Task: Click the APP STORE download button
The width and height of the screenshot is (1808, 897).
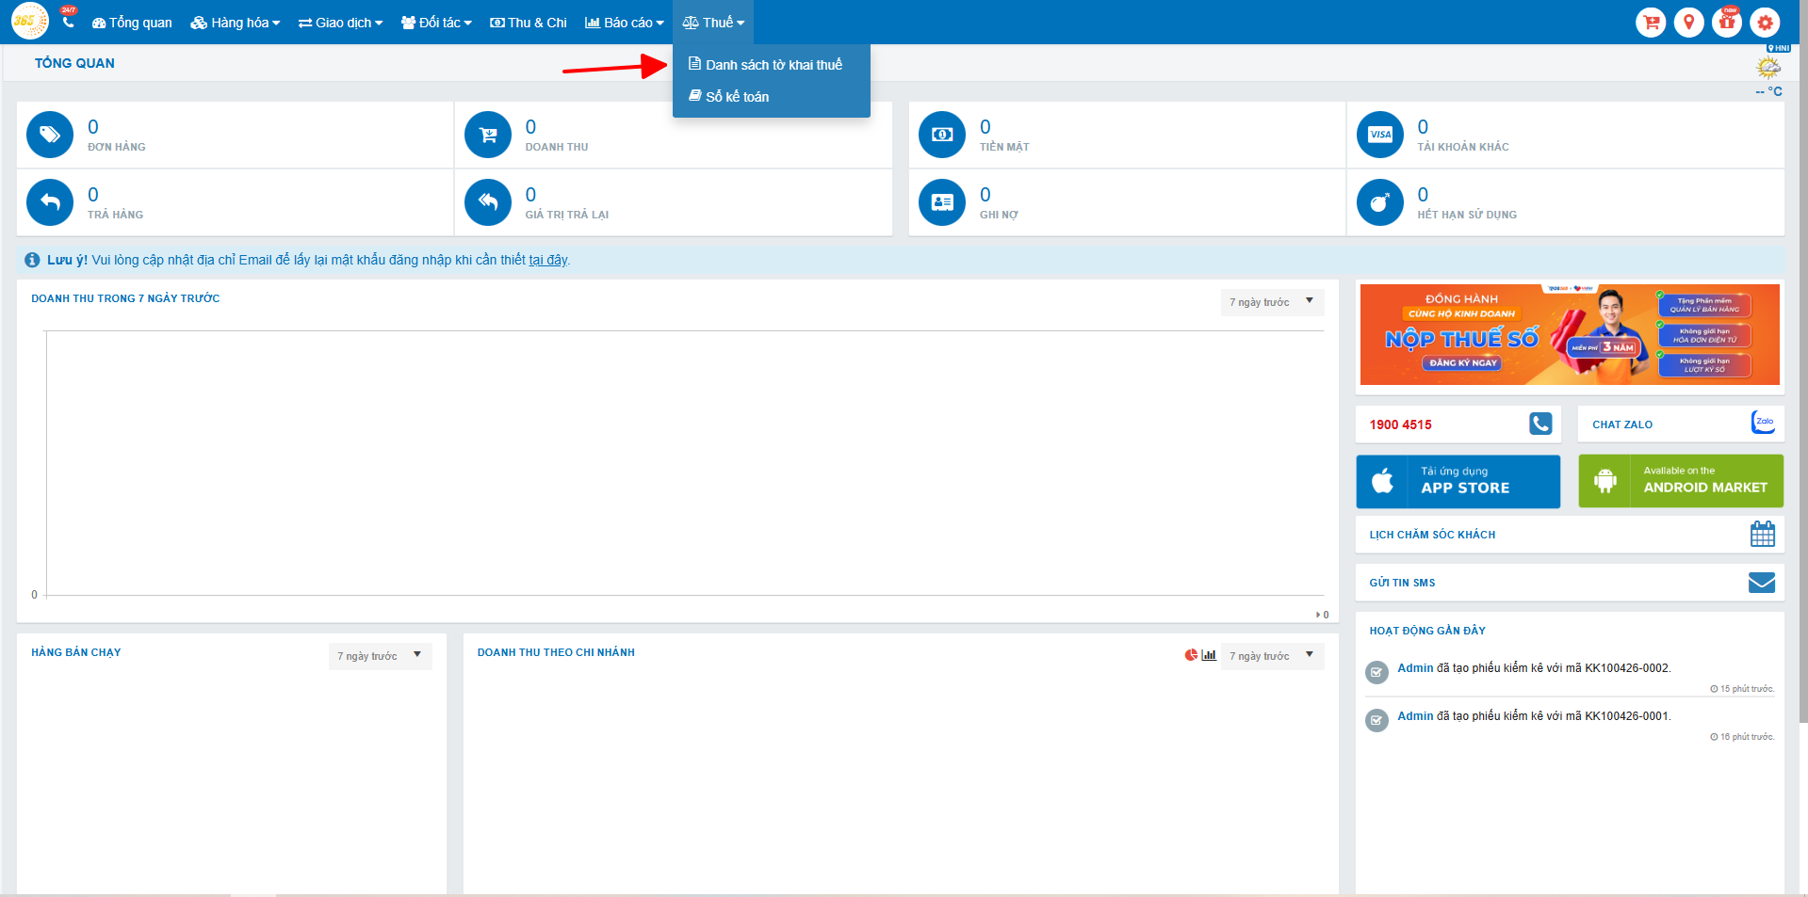Action: 1458,481
